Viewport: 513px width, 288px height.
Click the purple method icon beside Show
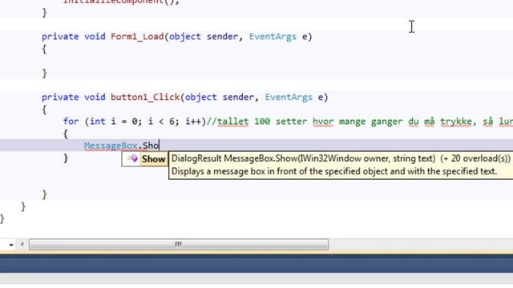click(x=133, y=158)
